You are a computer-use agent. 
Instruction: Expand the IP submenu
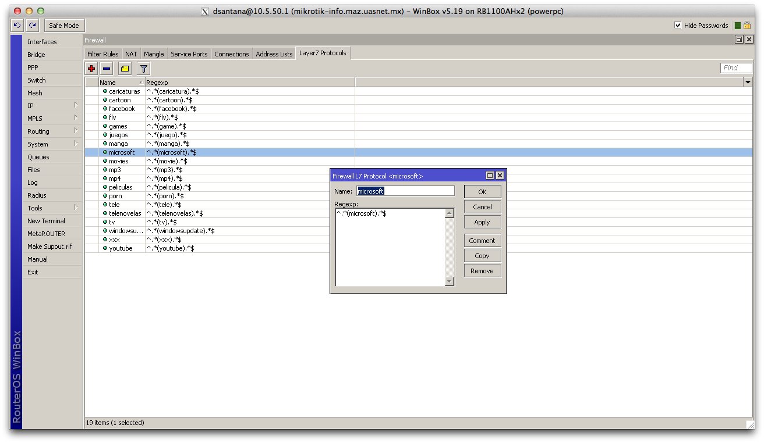[x=52, y=106]
